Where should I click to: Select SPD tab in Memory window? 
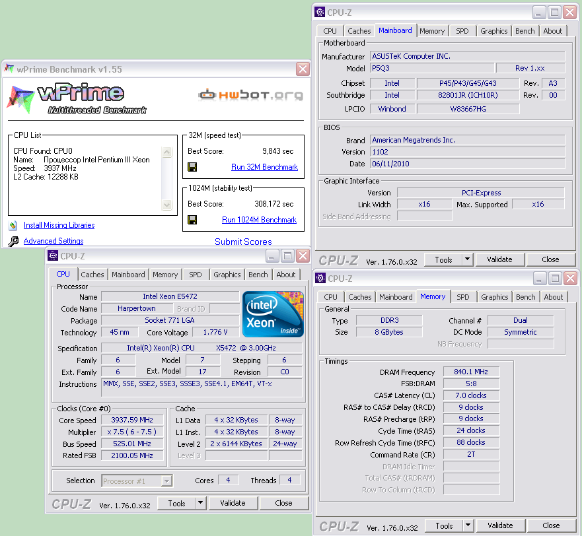click(x=463, y=297)
